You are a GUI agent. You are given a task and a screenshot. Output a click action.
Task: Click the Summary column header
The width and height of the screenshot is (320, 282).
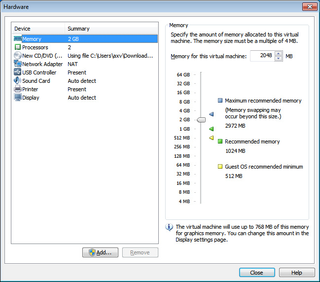coord(111,29)
